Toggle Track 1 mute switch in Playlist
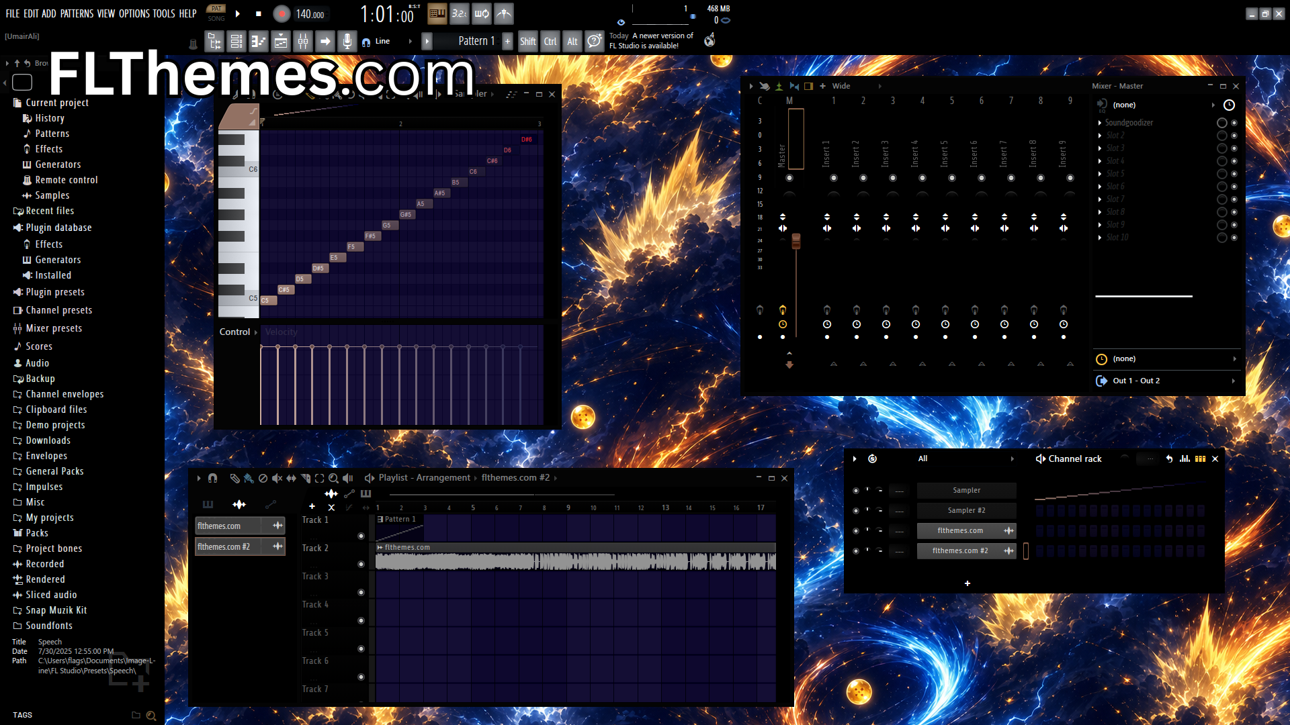This screenshot has height=725, width=1290. point(361,536)
